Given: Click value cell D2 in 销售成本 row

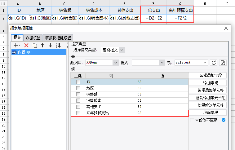Looking at the screenshot, I should [163, 100].
